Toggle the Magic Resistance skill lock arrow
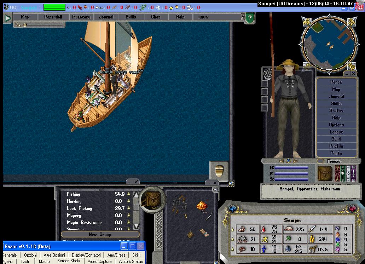 (129, 222)
